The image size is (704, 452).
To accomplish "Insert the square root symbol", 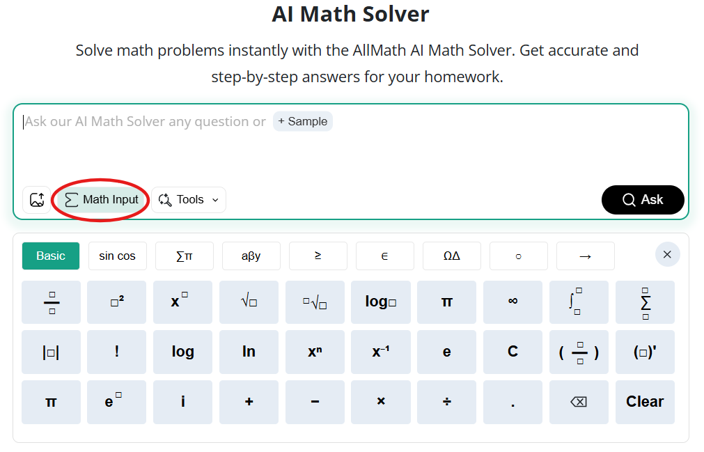I will point(249,302).
